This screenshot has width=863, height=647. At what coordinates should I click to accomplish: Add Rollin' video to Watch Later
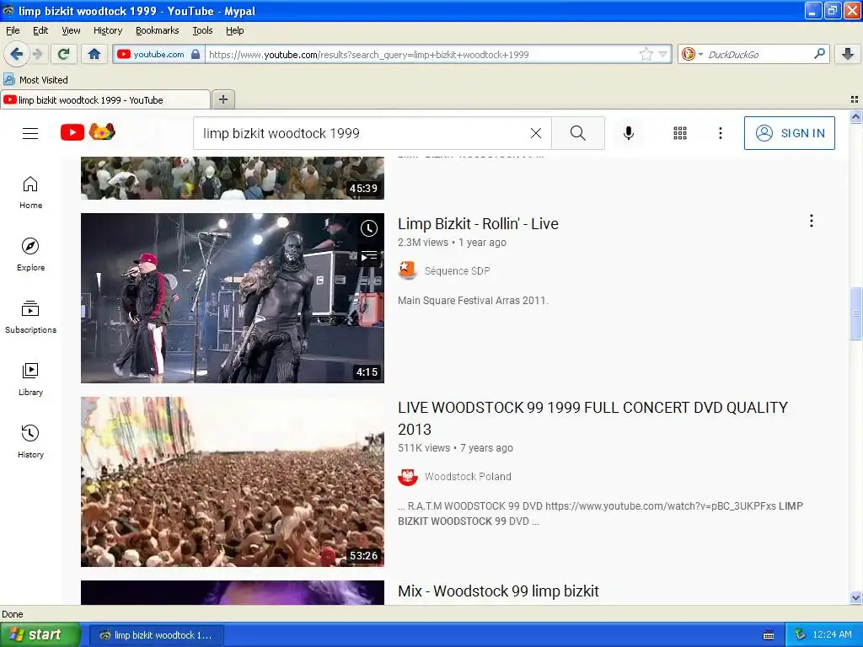tap(369, 227)
